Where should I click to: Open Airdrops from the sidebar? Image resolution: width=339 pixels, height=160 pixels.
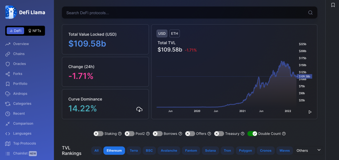coord(20,94)
